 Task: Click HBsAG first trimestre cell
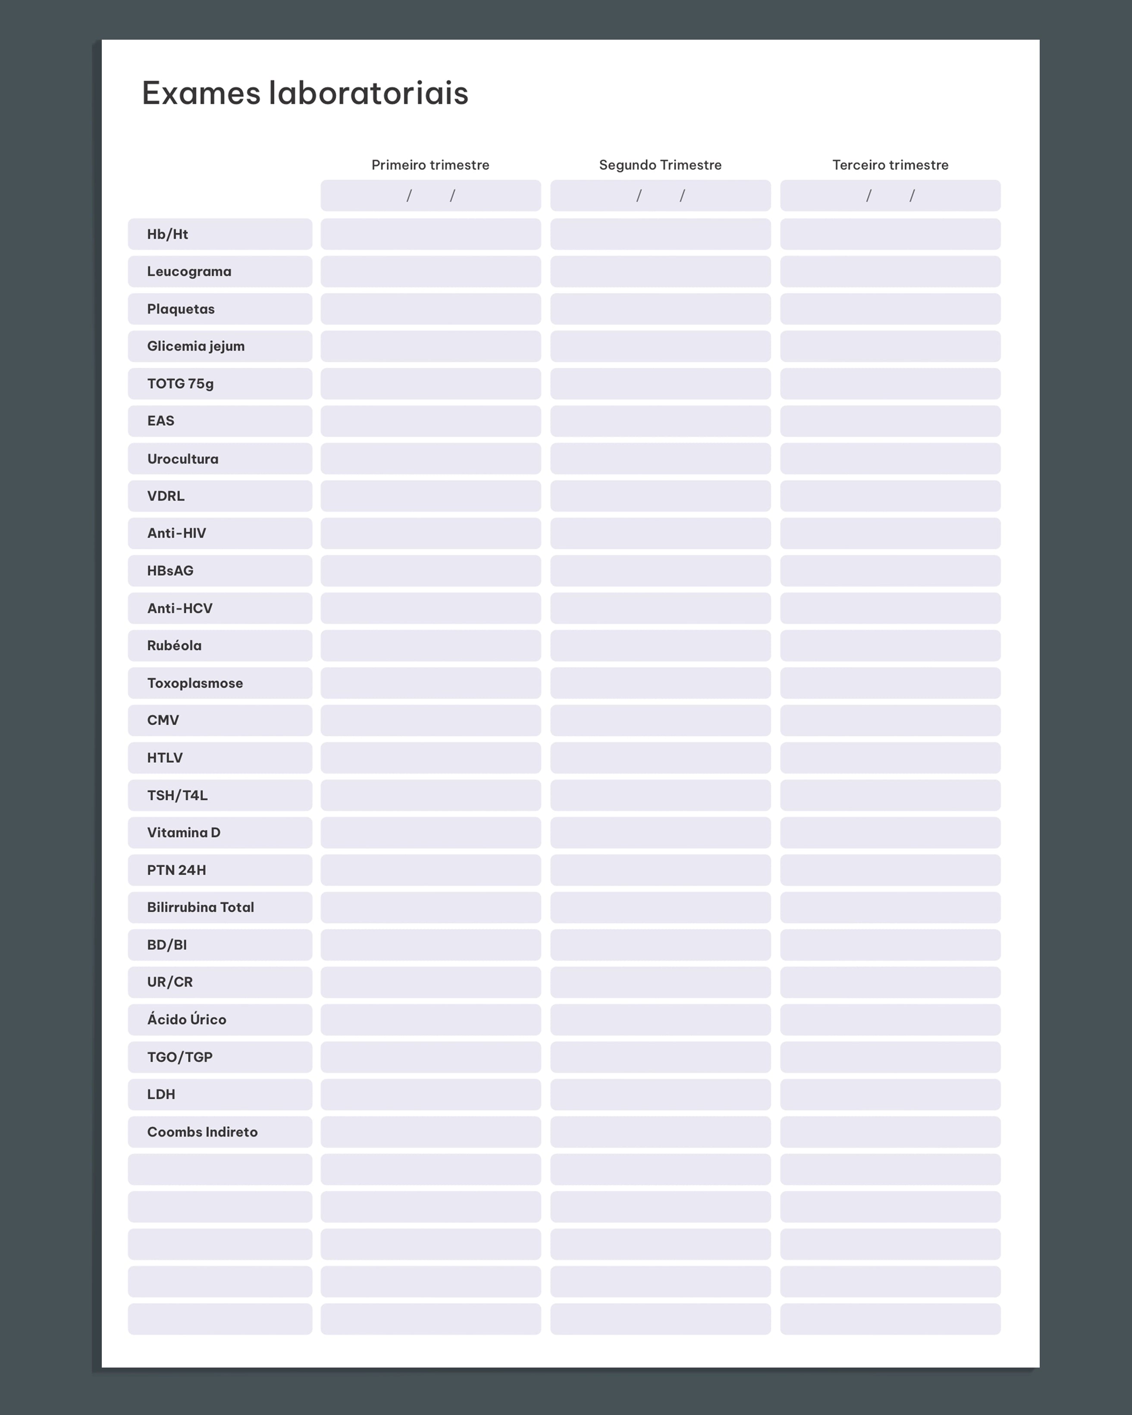click(431, 571)
